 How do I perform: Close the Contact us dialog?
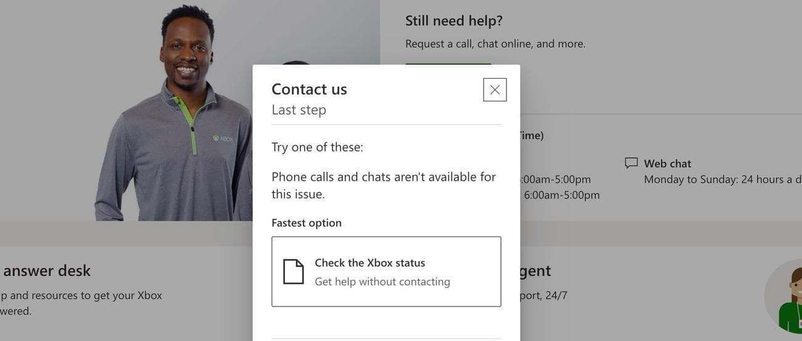point(495,90)
